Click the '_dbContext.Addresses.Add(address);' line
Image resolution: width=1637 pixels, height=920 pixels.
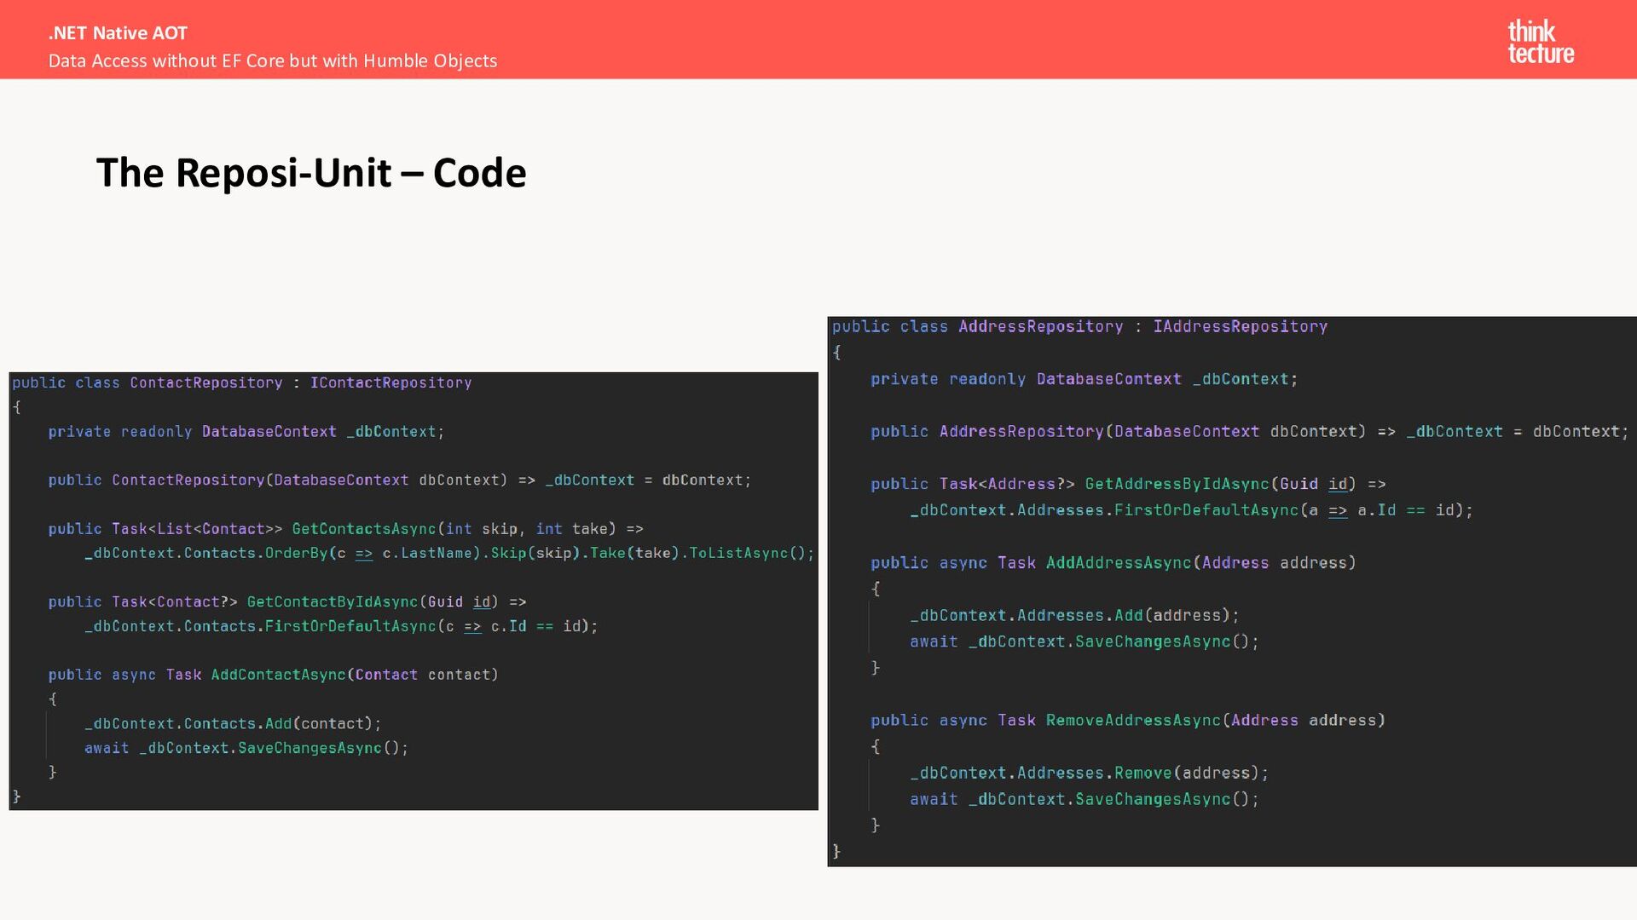pos(1074,615)
